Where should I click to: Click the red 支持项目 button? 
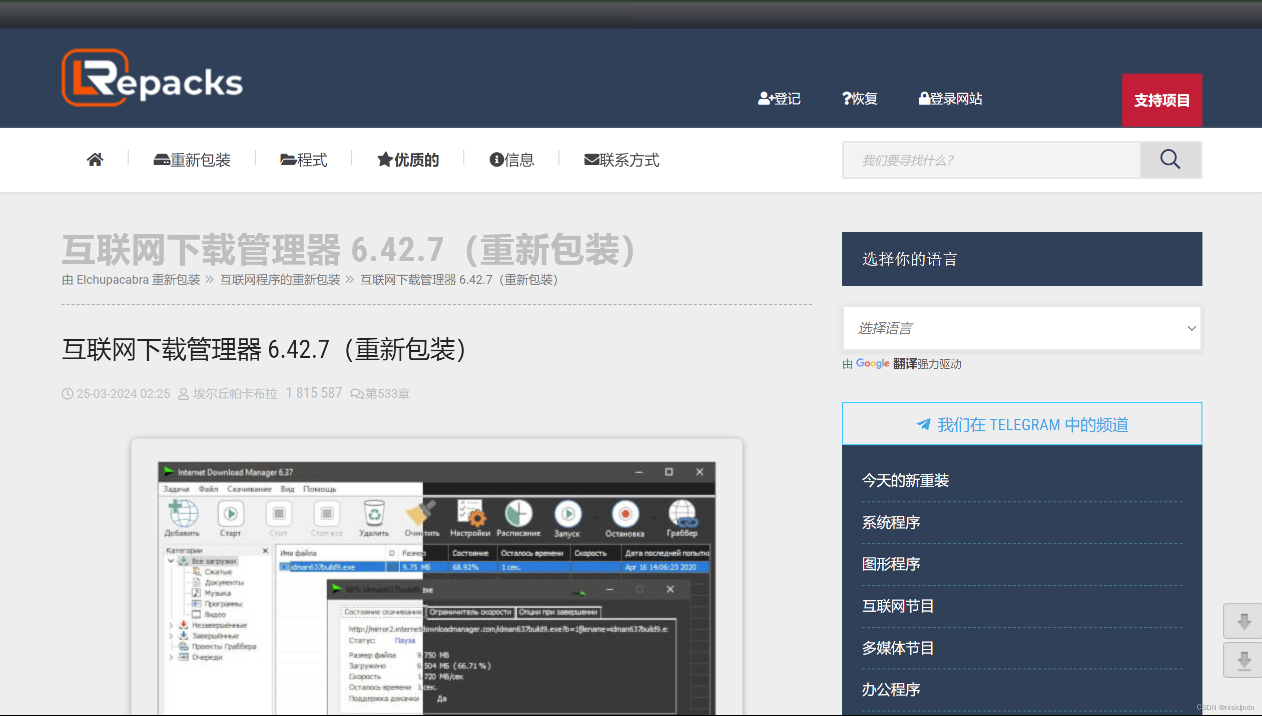(x=1162, y=100)
